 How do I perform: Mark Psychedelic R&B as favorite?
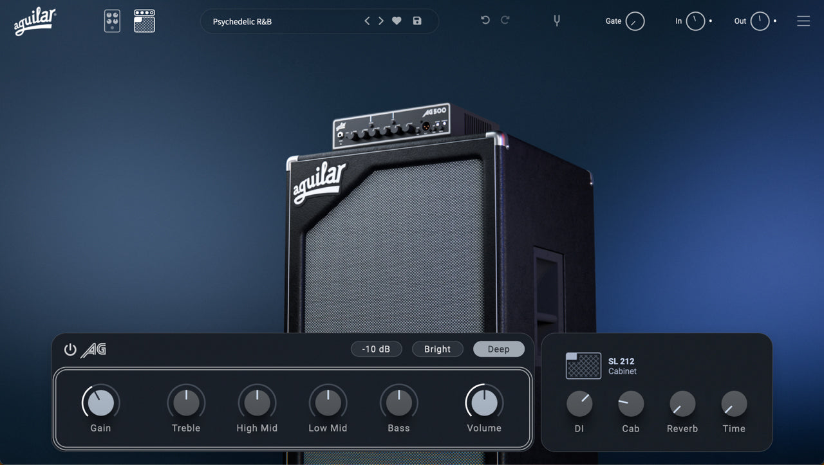click(396, 21)
